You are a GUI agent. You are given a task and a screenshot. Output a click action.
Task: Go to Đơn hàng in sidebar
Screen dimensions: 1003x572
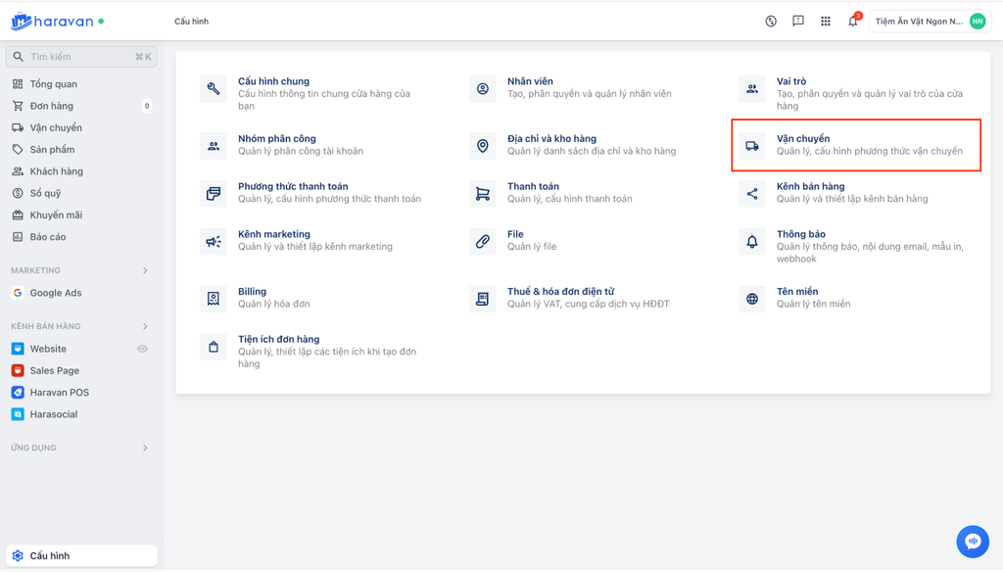(x=51, y=106)
